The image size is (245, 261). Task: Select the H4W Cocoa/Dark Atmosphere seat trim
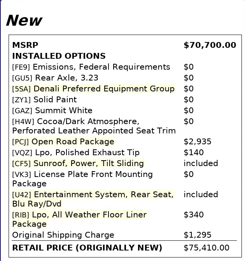94,126
